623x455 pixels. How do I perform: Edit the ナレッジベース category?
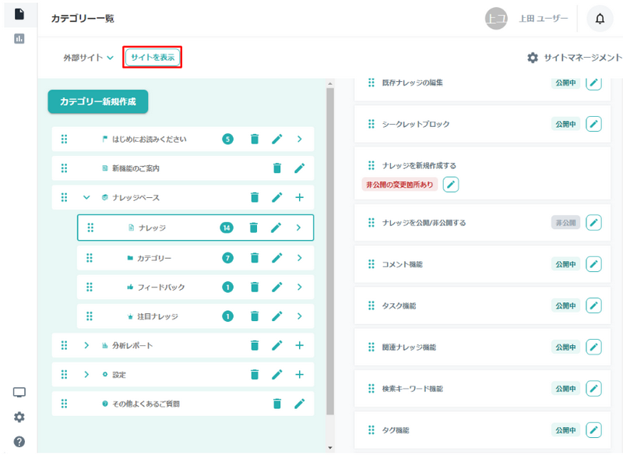[277, 197]
